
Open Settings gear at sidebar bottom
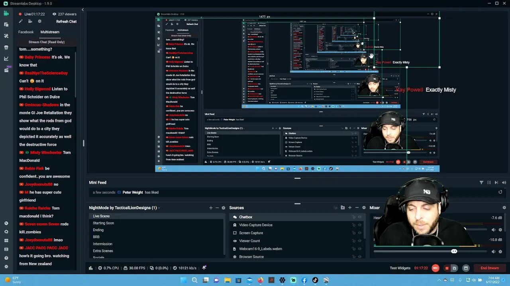[x=6, y=267]
